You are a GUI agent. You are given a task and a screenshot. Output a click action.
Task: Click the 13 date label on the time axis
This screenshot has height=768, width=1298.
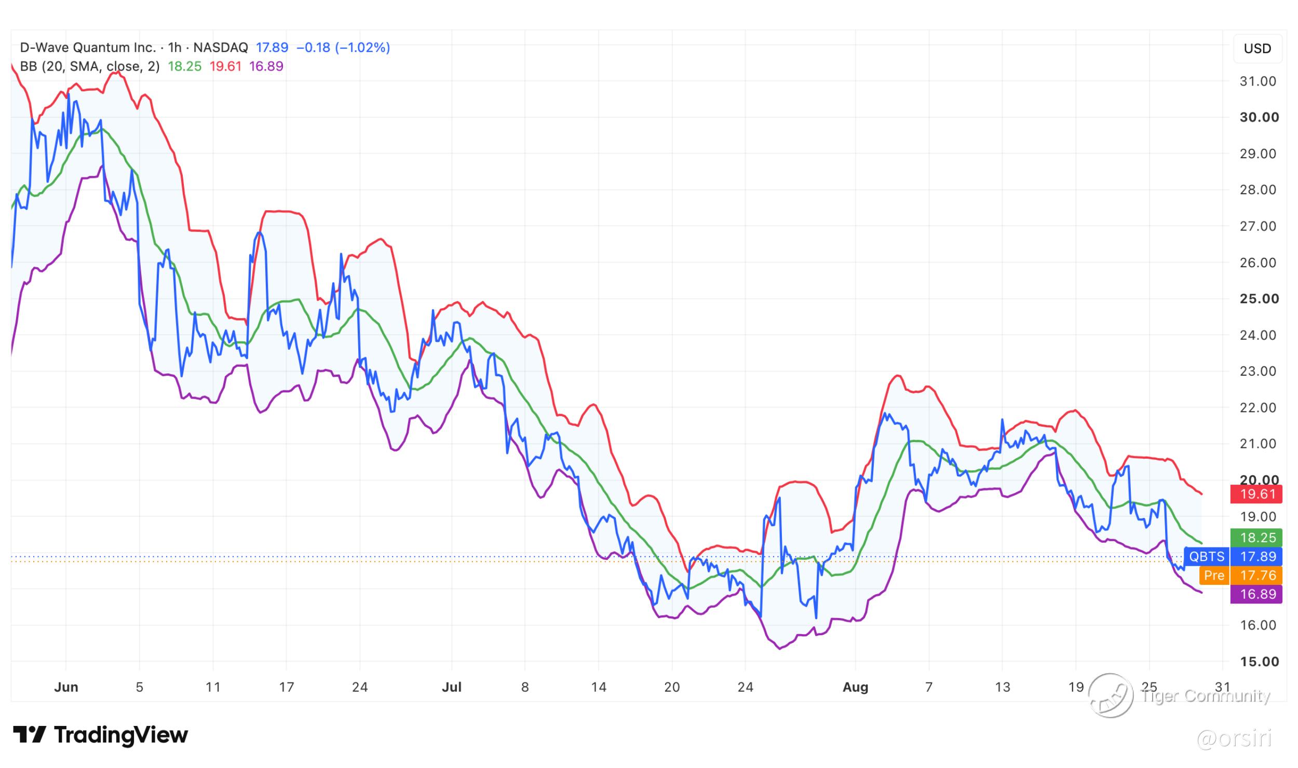pyautogui.click(x=1003, y=688)
